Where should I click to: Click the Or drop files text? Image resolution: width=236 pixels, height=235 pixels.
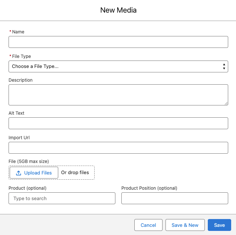75,172
